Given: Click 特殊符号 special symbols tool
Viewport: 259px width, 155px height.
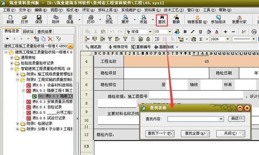Looking at the screenshot, I should pyautogui.click(x=118, y=47).
